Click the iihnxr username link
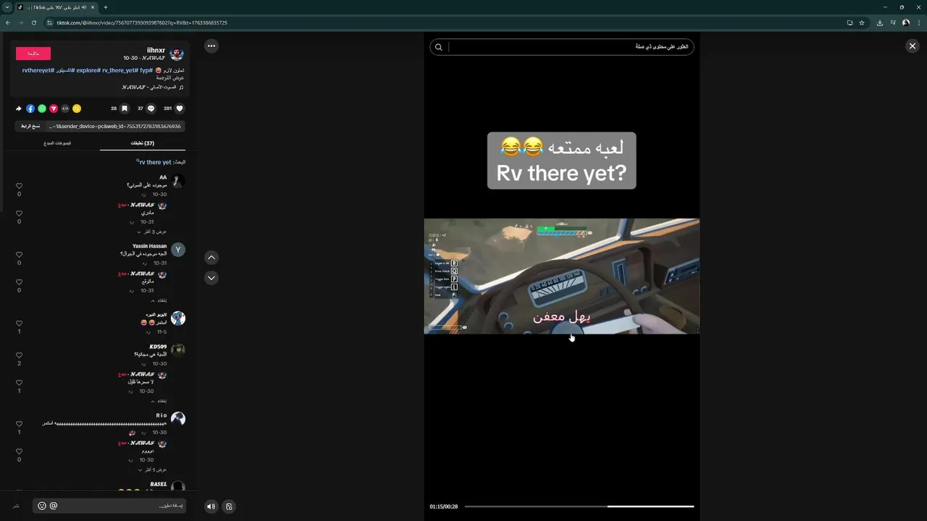 pos(156,50)
